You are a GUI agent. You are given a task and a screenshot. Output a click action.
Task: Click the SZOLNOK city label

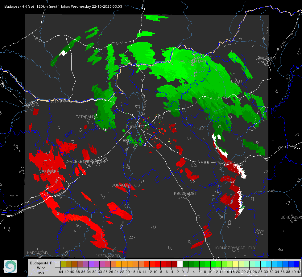(225, 163)
